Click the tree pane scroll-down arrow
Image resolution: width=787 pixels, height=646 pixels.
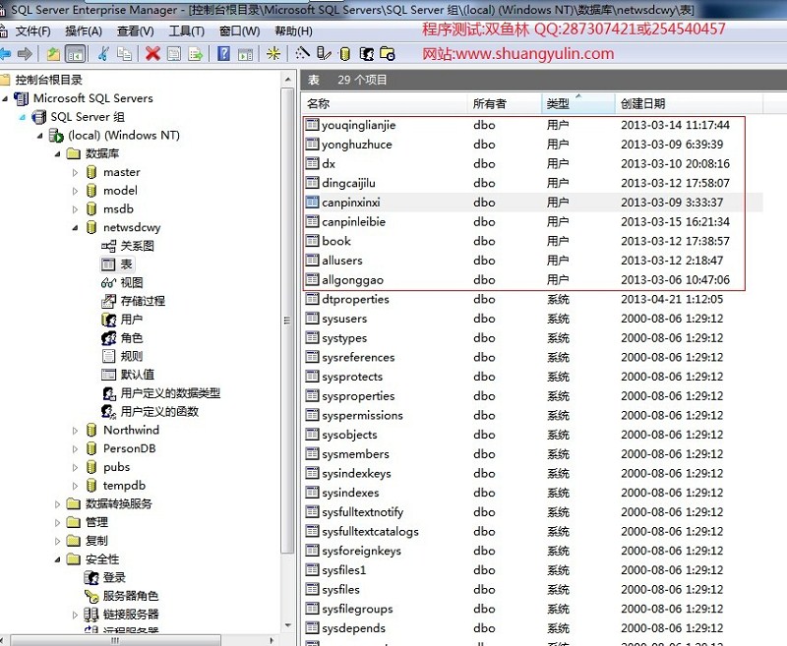click(287, 625)
